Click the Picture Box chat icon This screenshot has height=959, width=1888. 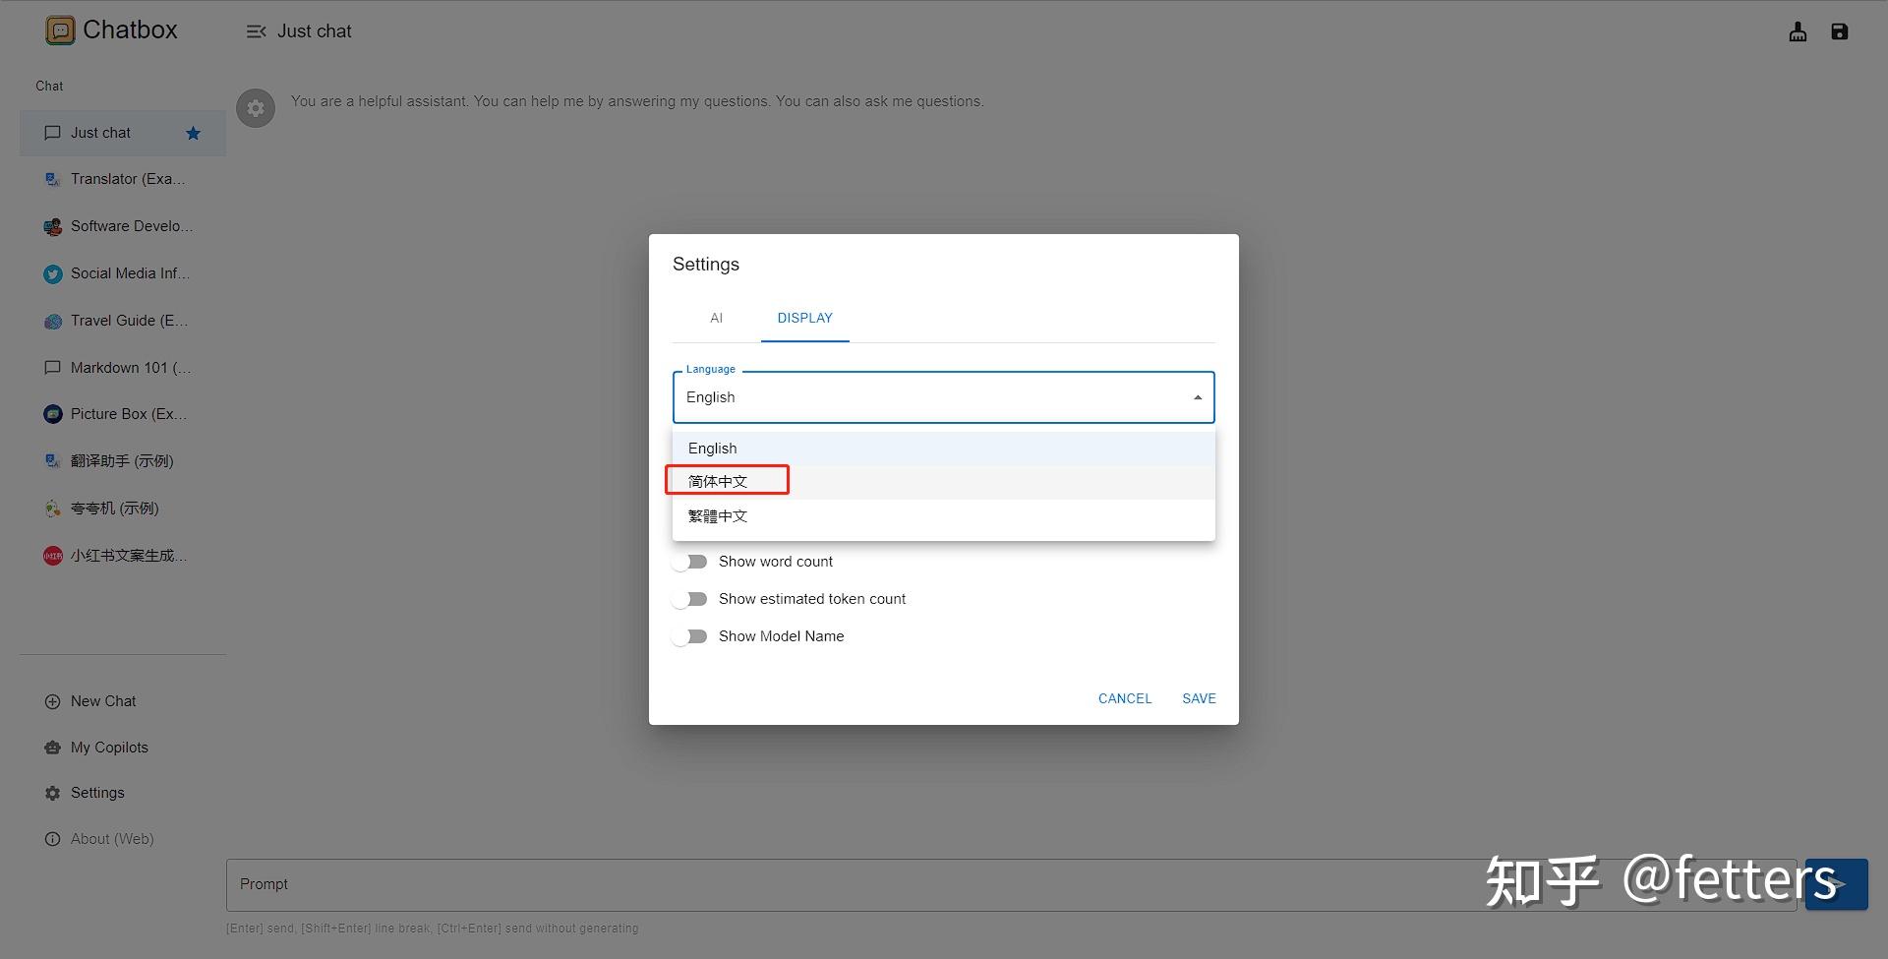(53, 414)
